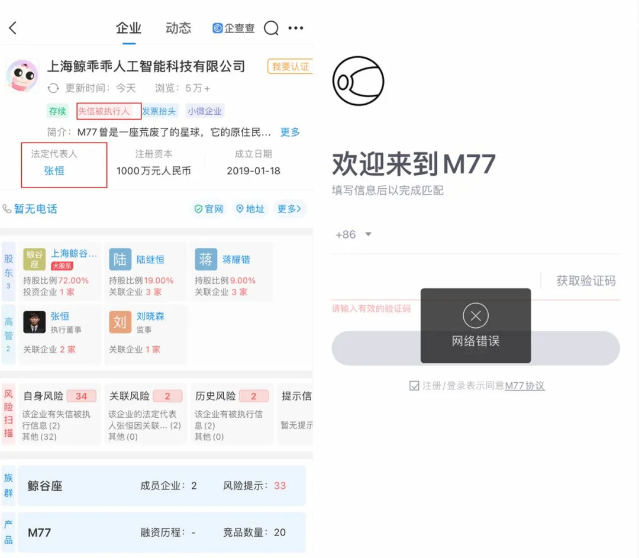Screen dimensions: 639x558
Task: Open supervisor 刘晓森 link
Action: click(x=150, y=317)
